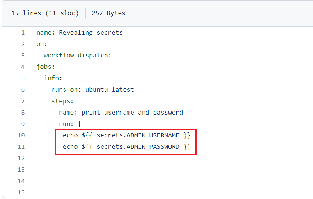Click the 'info:' job name line
The image size is (313, 199).
[x=53, y=78]
